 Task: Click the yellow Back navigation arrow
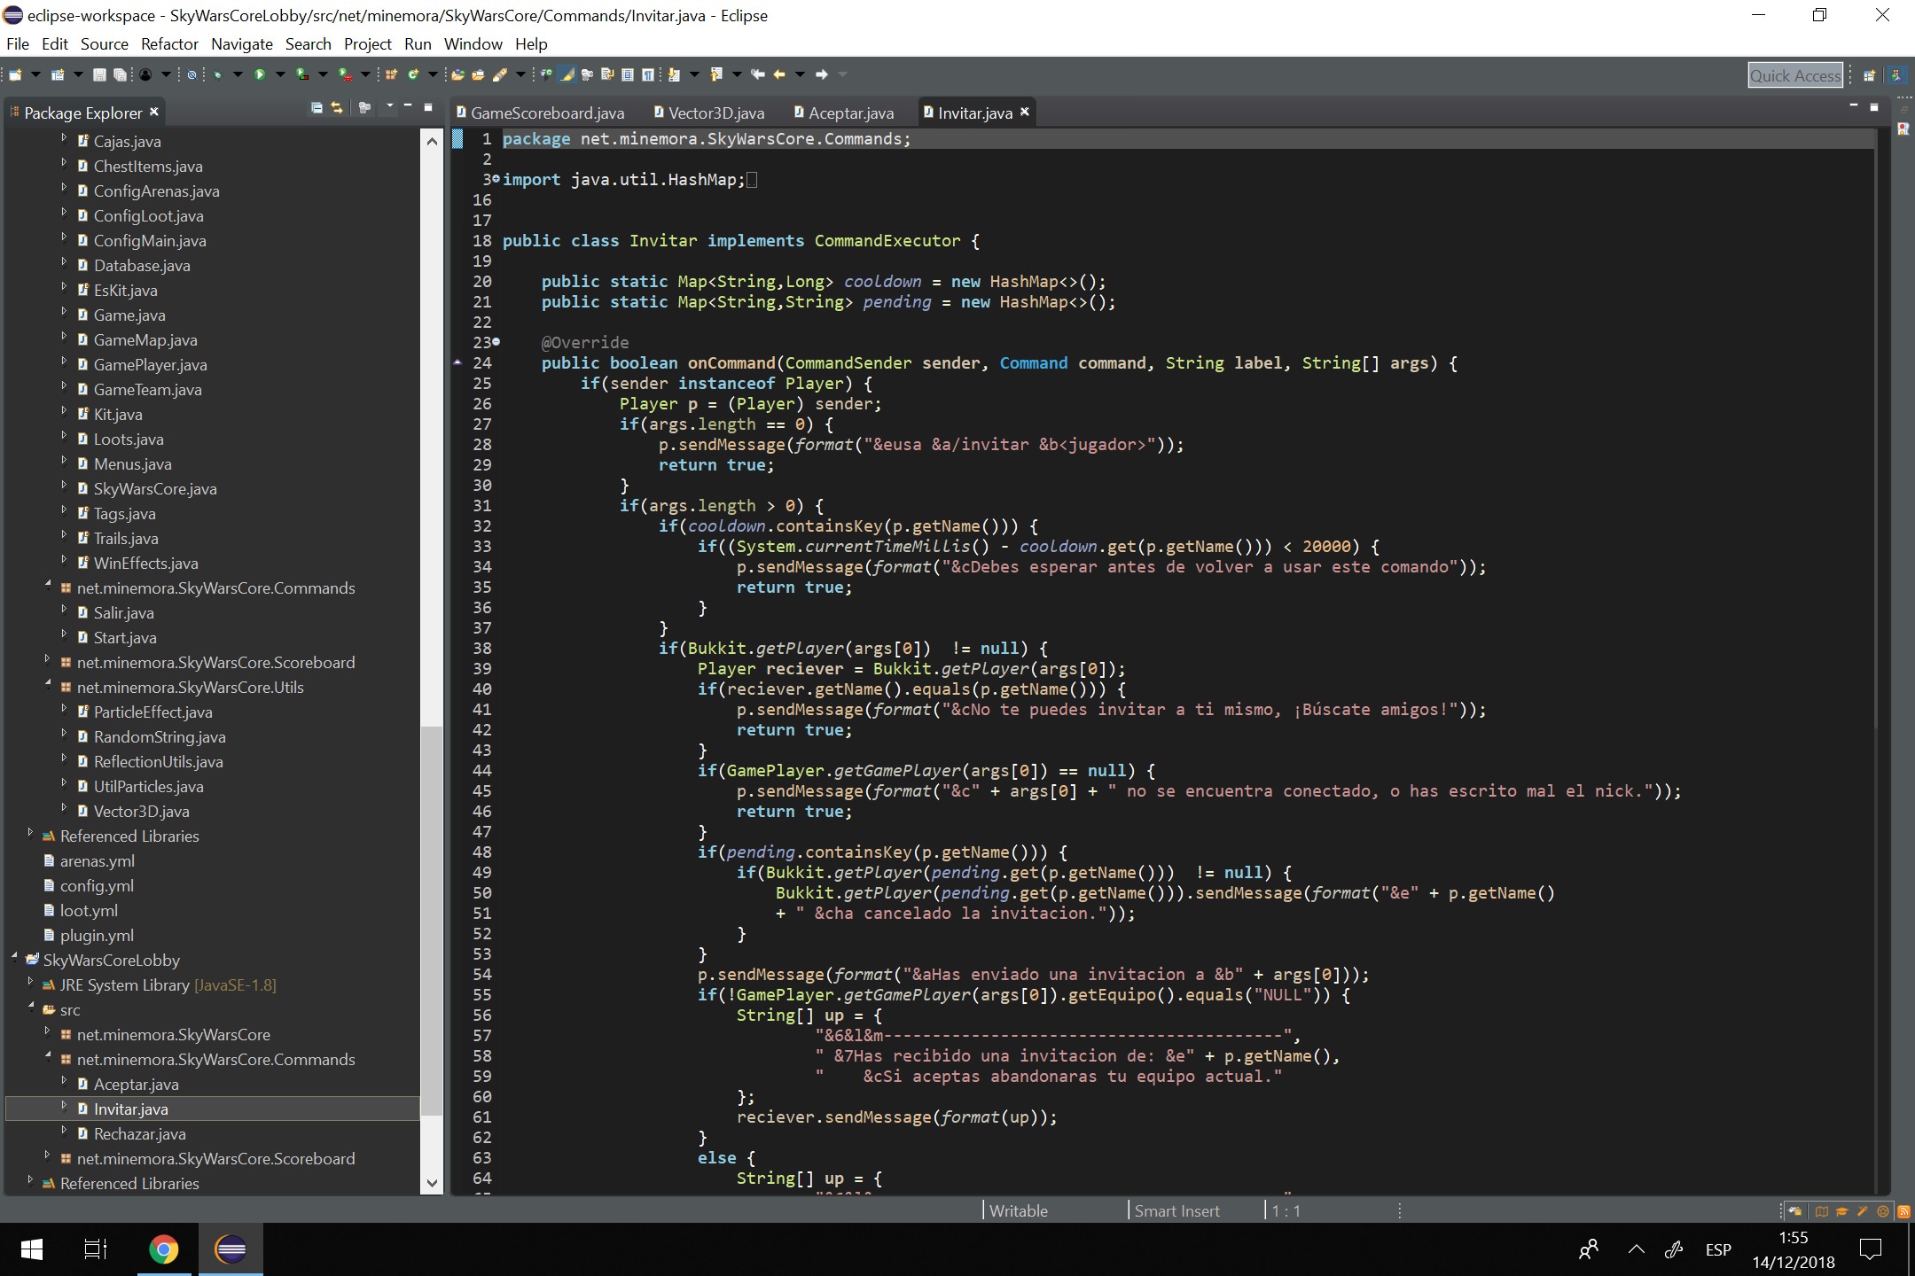tap(779, 74)
